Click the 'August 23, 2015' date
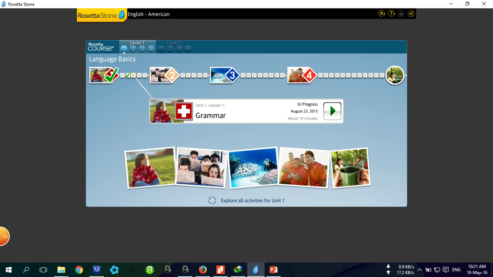Image resolution: width=493 pixels, height=277 pixels. tap(304, 111)
